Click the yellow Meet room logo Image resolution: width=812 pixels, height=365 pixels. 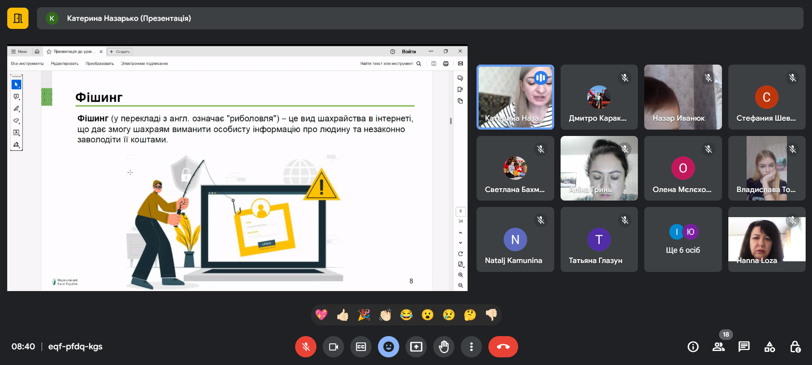(x=18, y=18)
